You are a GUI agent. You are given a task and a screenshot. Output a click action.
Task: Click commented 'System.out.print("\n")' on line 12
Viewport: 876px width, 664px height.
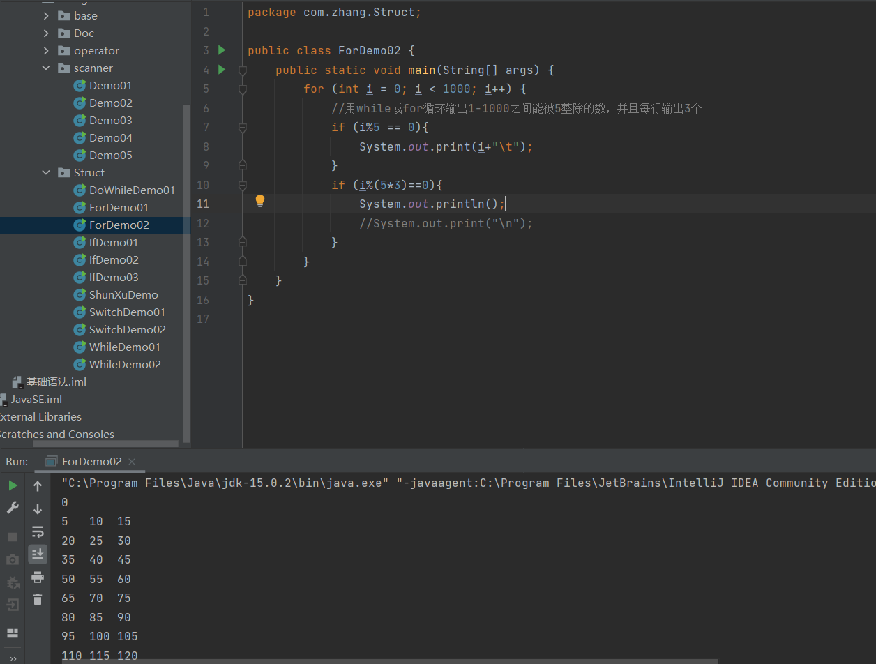446,223
